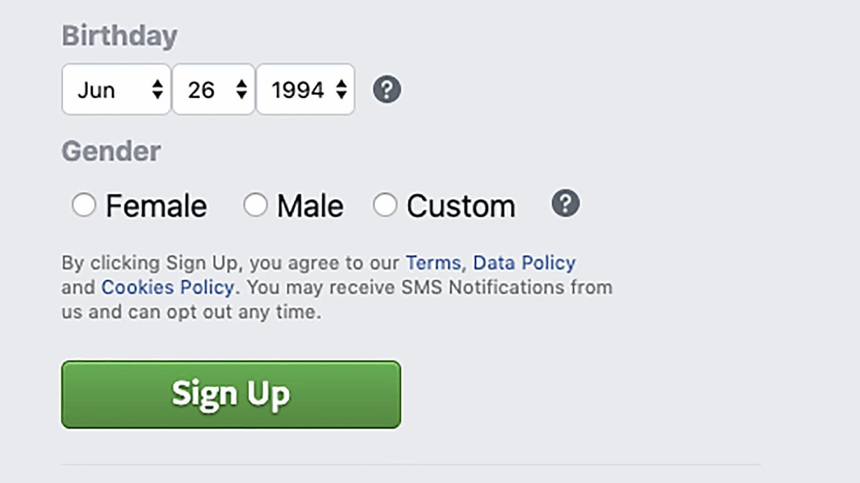Click the up-down arrows beside 1994
This screenshot has width=860, height=483.
341,89
